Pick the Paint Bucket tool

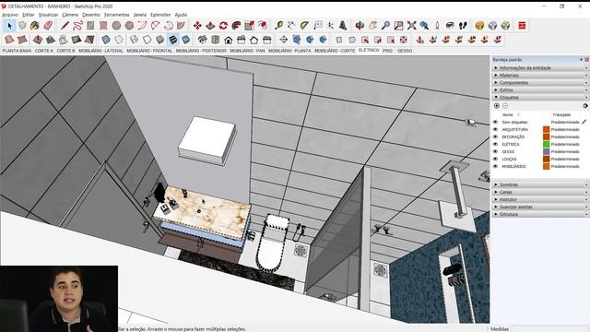click(35, 26)
